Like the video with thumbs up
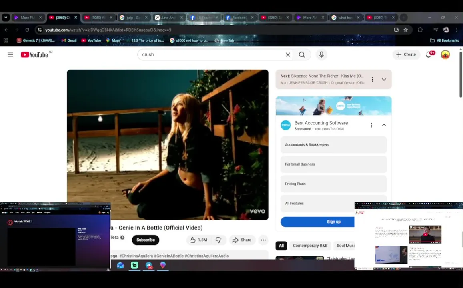The height and width of the screenshot is (288, 463). pyautogui.click(x=198, y=240)
